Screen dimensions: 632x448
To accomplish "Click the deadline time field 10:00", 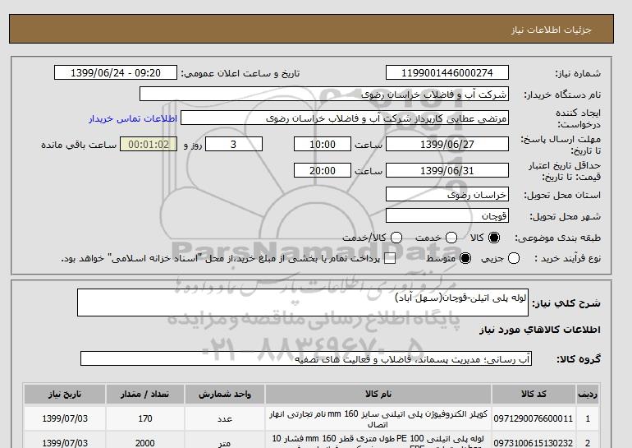I will 323,144.
